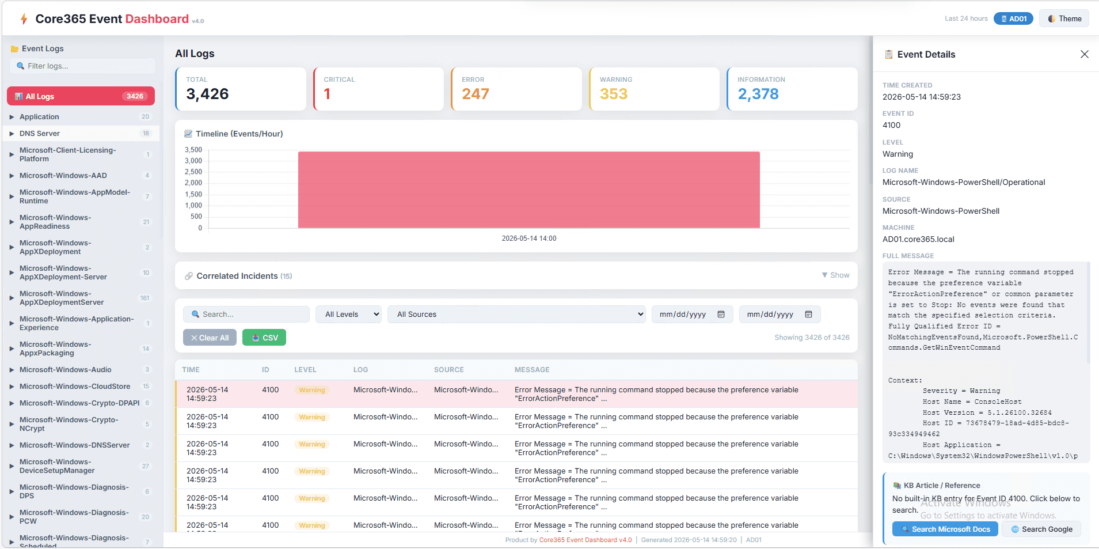Click the AD01 server badge
This screenshot has width=1099, height=549.
(x=1013, y=19)
